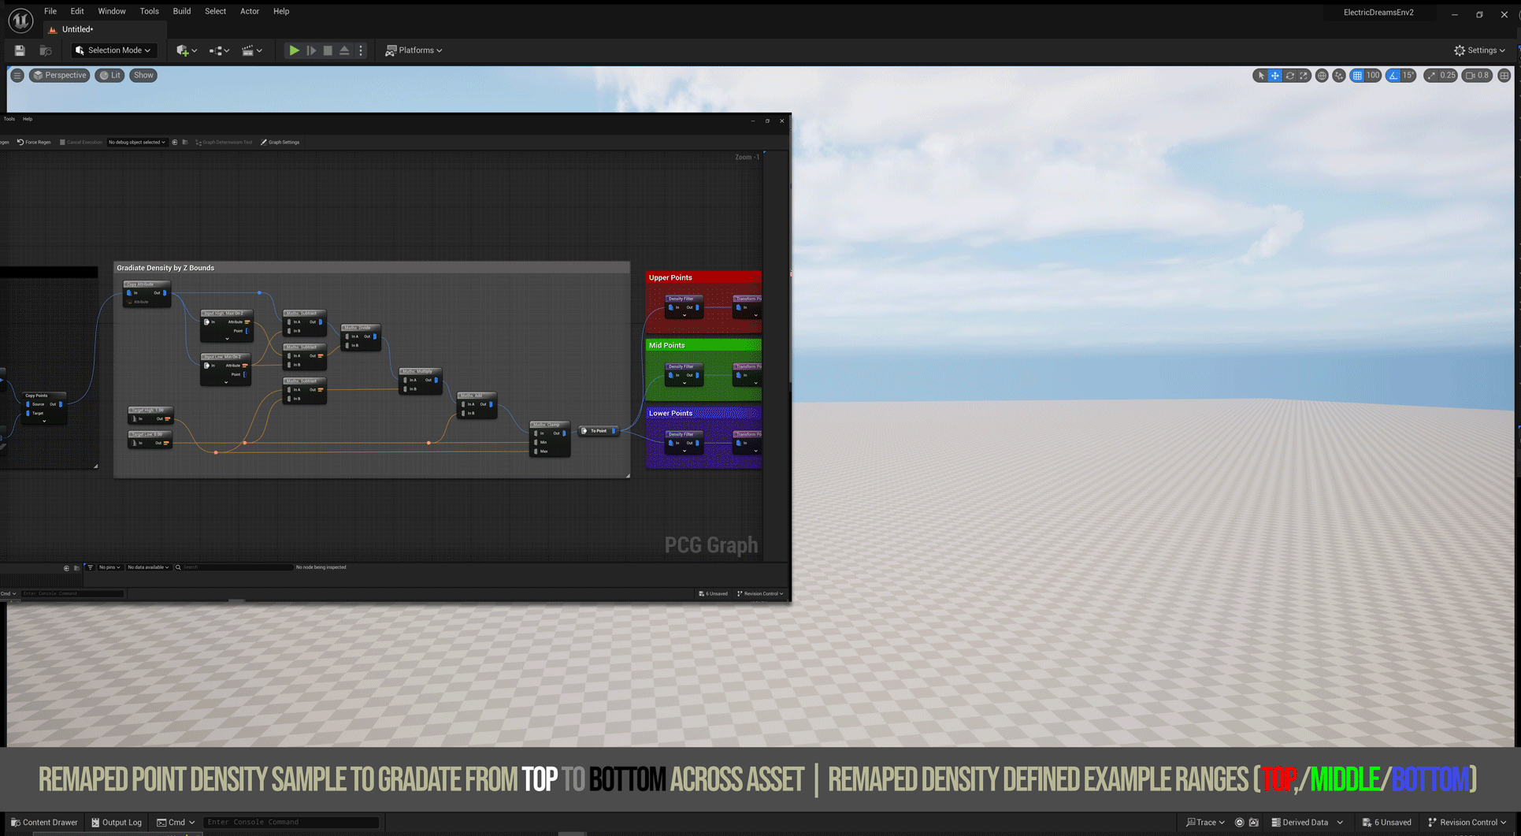Focus the PCG attribute Search field
The image size is (1521, 836).
(x=235, y=567)
